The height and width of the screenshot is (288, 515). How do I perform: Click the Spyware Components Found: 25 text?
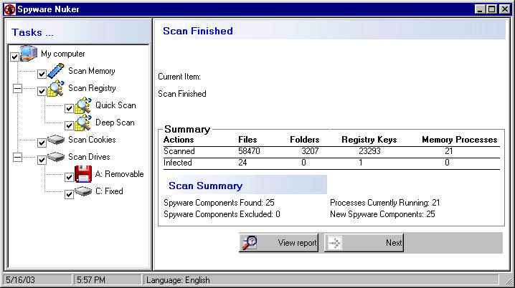tap(219, 203)
